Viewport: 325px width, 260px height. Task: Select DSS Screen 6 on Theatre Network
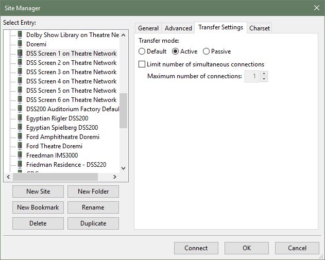pyautogui.click(x=71, y=100)
